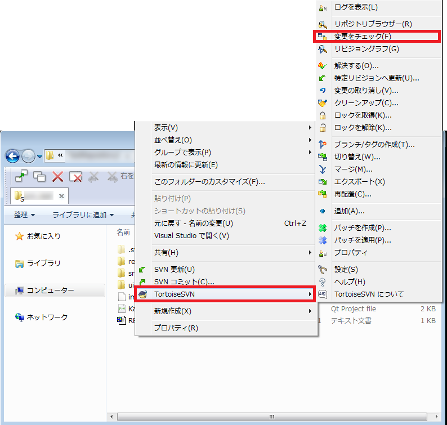Click the blue plus add icon
Viewport: 447px width, 425px height.
[x=323, y=211]
